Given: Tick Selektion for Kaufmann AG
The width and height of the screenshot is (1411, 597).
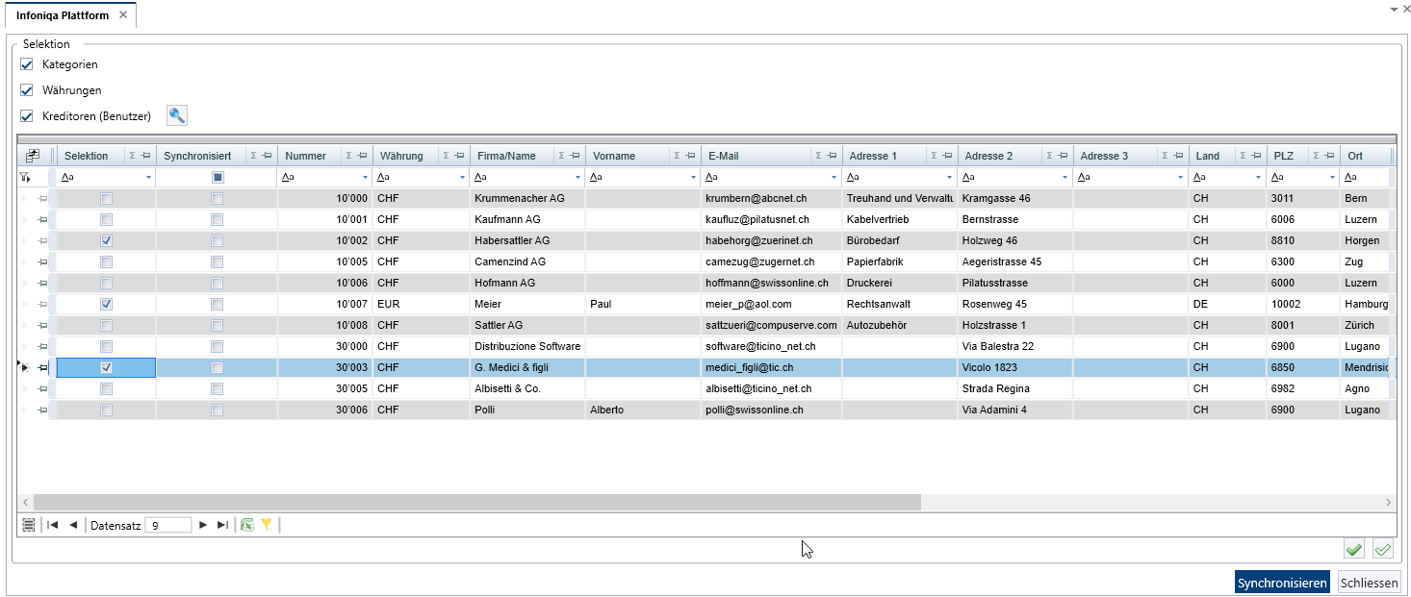Looking at the screenshot, I should pyautogui.click(x=107, y=219).
